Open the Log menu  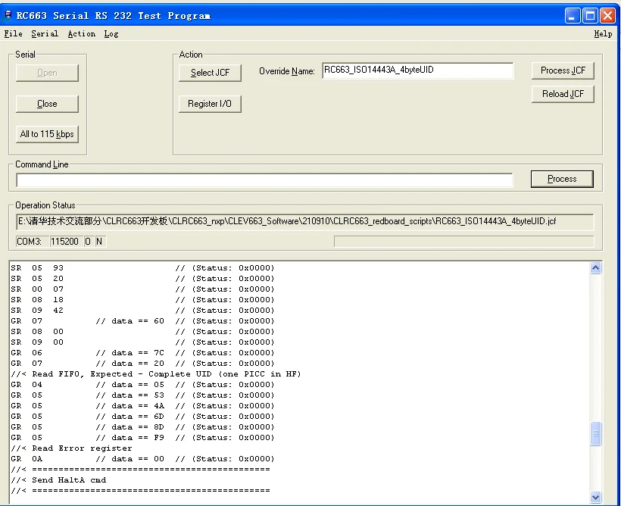[x=111, y=34]
